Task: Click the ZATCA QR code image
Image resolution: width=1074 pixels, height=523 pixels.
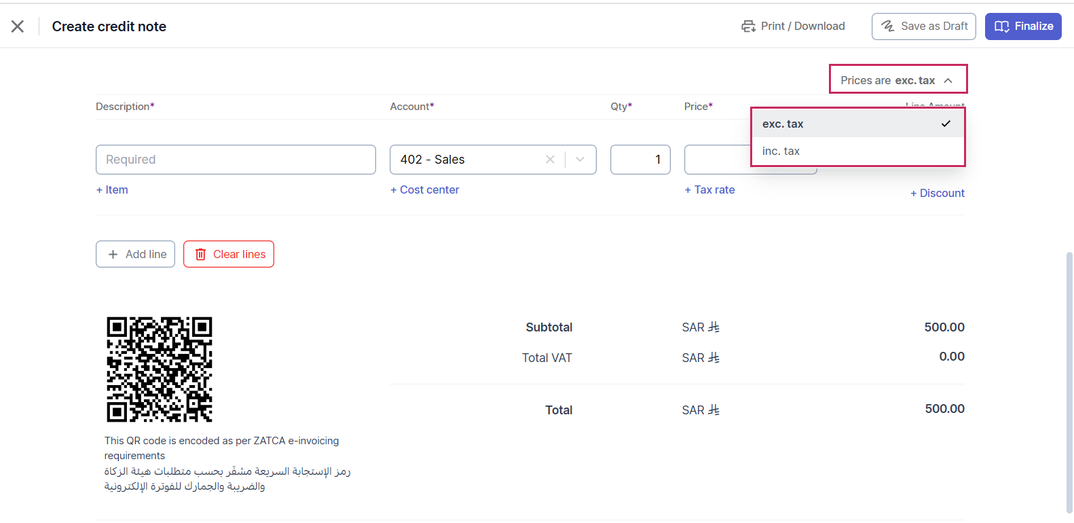Action: click(160, 369)
